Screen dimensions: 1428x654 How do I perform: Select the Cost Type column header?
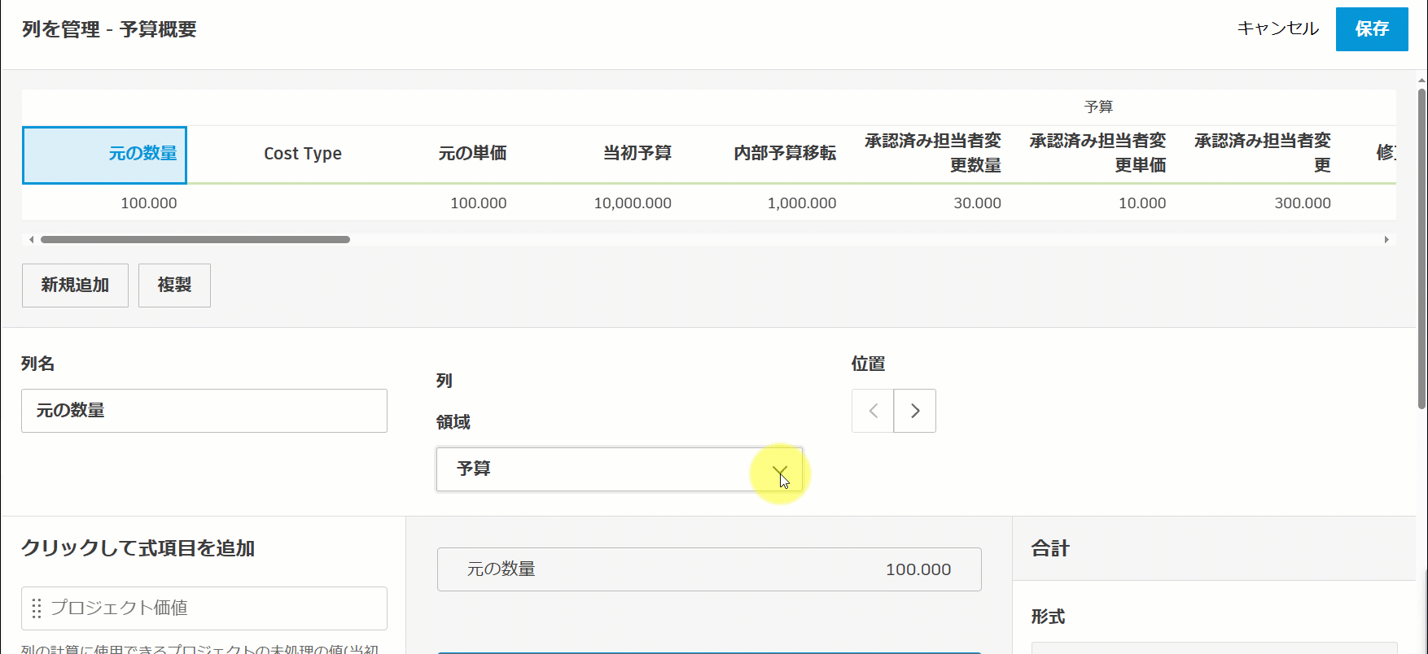point(303,154)
